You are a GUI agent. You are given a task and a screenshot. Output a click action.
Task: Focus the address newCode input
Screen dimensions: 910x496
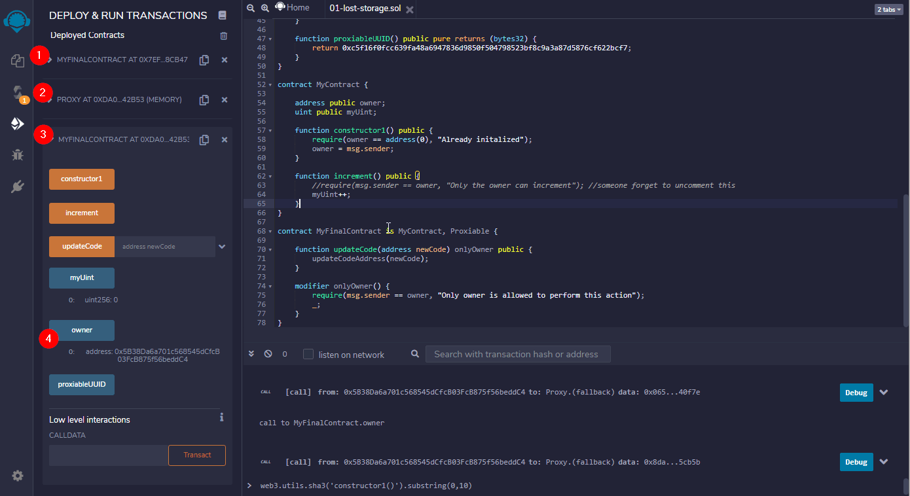coord(165,247)
